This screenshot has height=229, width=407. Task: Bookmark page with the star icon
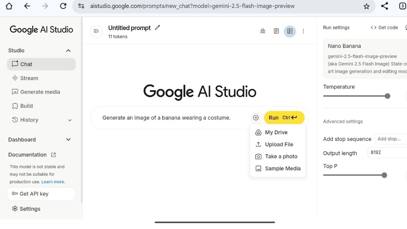click(366, 6)
